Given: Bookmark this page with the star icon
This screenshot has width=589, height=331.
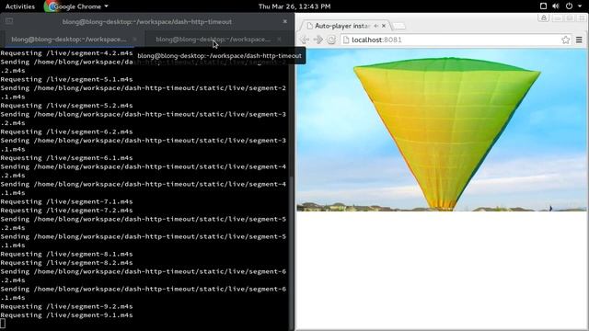Looking at the screenshot, I should [x=566, y=40].
